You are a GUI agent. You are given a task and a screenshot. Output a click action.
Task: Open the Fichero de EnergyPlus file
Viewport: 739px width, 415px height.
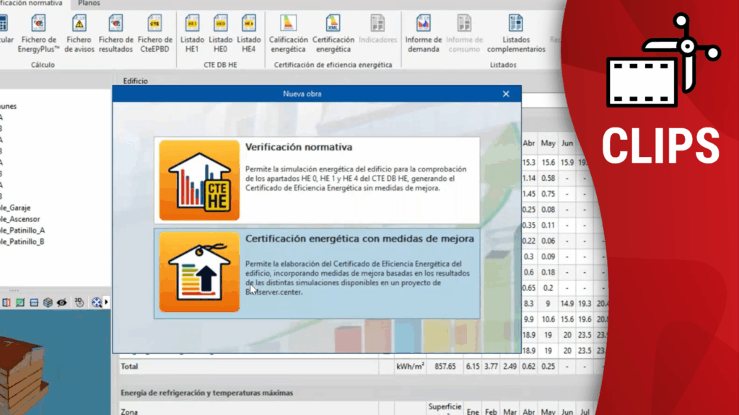pyautogui.click(x=38, y=34)
